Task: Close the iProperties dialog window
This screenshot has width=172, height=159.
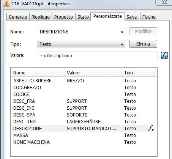Action: pos(164,2)
